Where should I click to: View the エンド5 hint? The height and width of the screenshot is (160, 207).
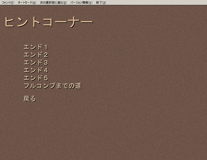36,78
